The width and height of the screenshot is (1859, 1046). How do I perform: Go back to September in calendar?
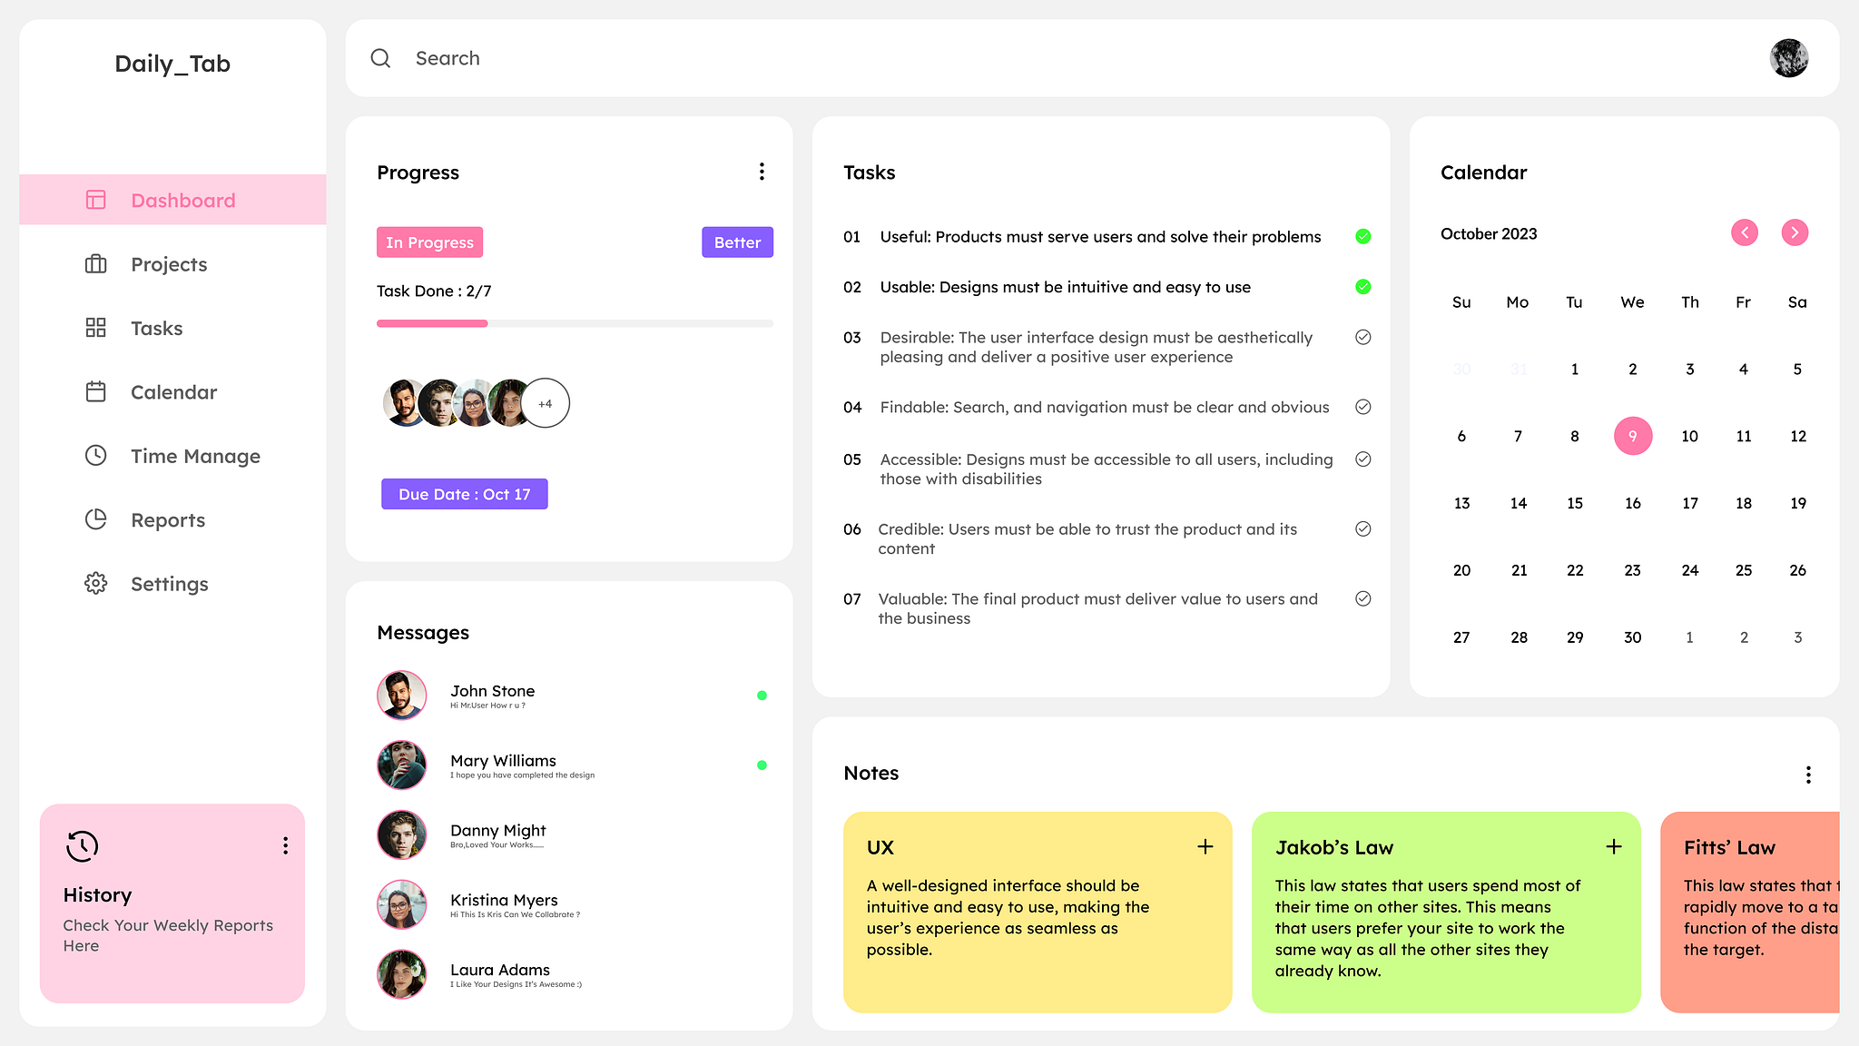pyautogui.click(x=1744, y=232)
